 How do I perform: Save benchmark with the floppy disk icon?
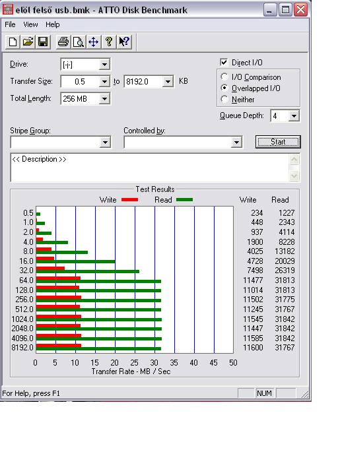point(43,42)
